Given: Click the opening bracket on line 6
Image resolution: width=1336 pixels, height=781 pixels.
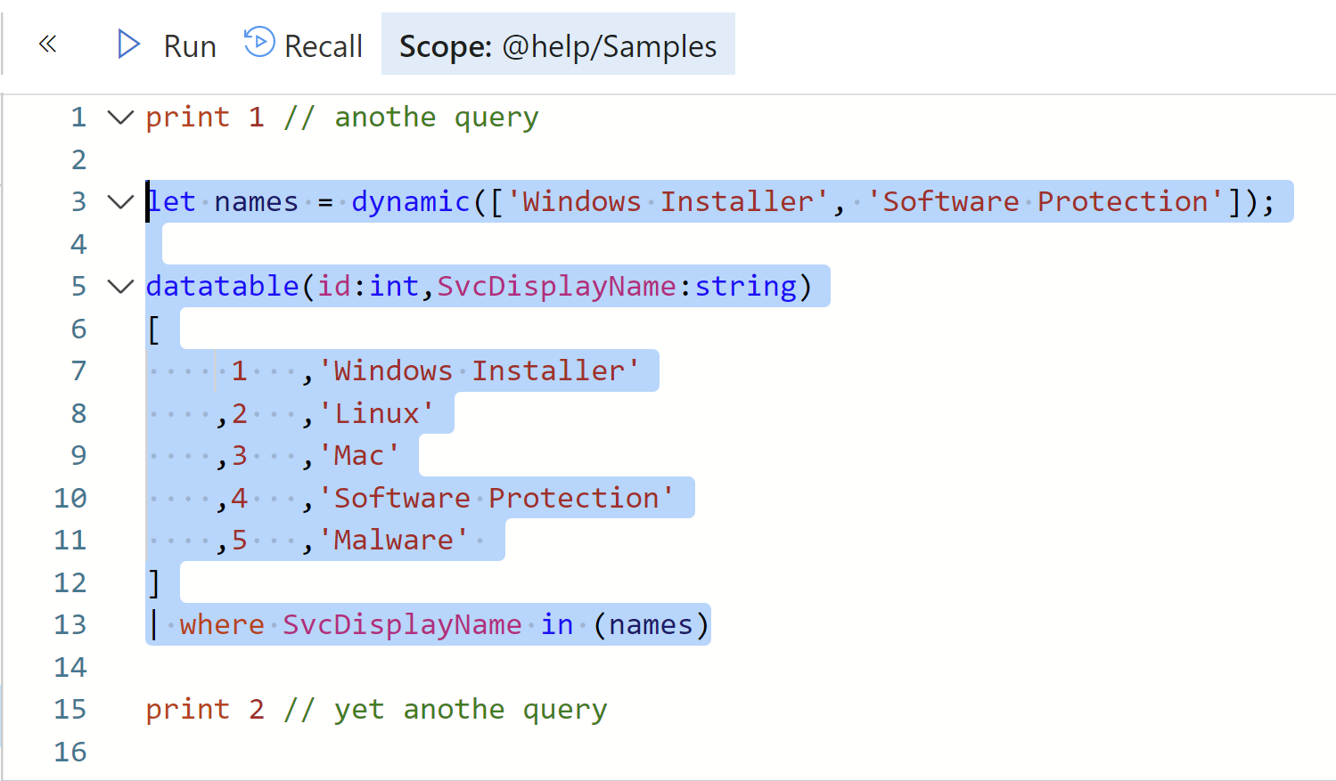Looking at the screenshot, I should [x=153, y=329].
